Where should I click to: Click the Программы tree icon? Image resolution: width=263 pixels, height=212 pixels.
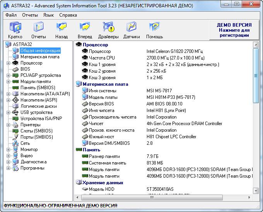15,168
